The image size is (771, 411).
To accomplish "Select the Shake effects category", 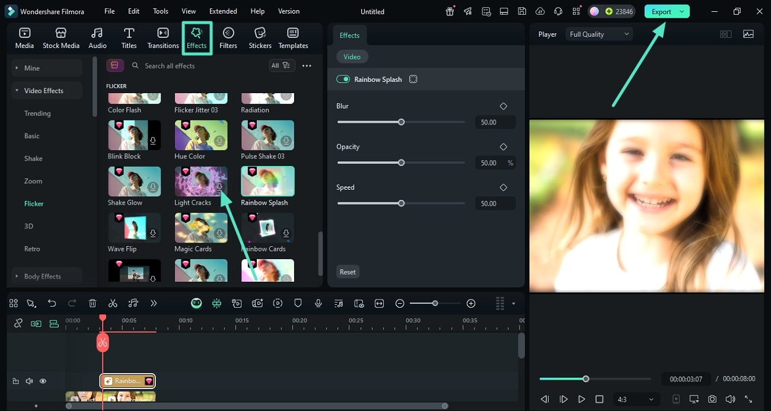I will 33,158.
